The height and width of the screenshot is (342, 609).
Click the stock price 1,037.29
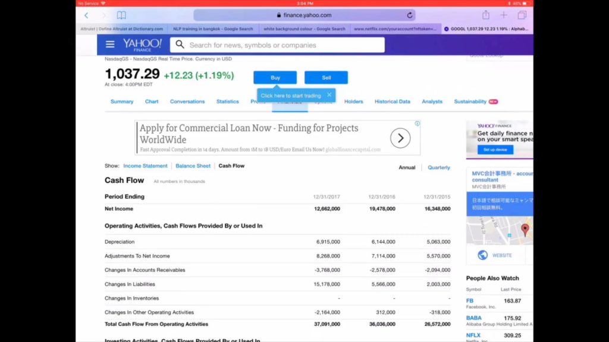(132, 74)
